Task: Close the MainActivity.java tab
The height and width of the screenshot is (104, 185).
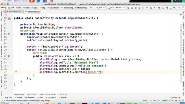Action: click(42, 12)
